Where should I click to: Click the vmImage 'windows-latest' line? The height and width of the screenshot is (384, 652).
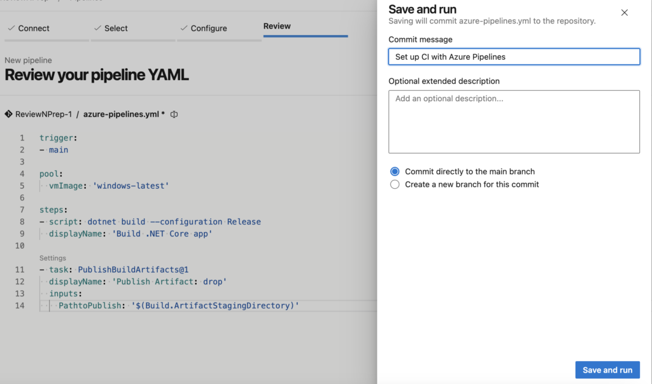click(109, 186)
